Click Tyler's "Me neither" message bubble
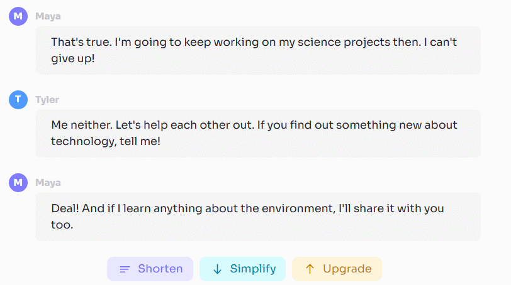The width and height of the screenshot is (511, 285). (258, 133)
